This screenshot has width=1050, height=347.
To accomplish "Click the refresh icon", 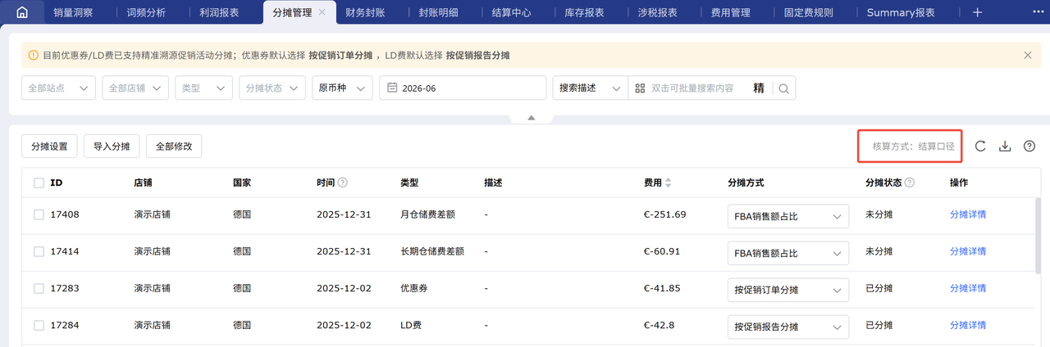I will click(980, 146).
